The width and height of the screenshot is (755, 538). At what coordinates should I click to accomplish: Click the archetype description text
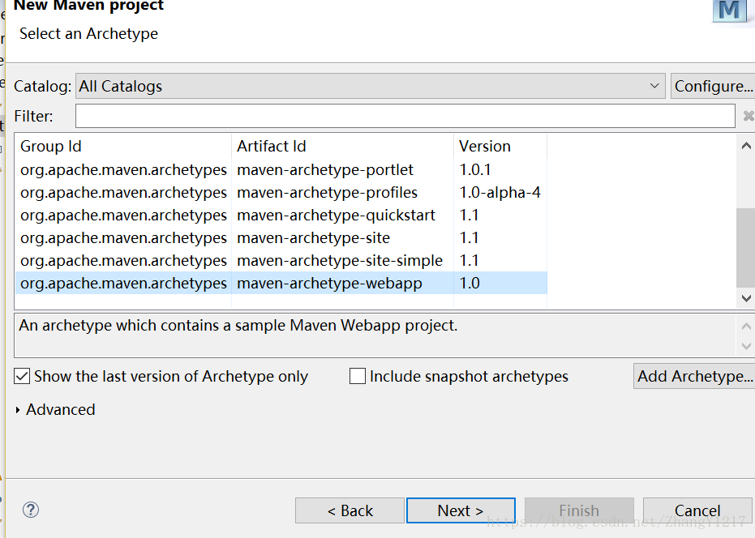tap(238, 326)
